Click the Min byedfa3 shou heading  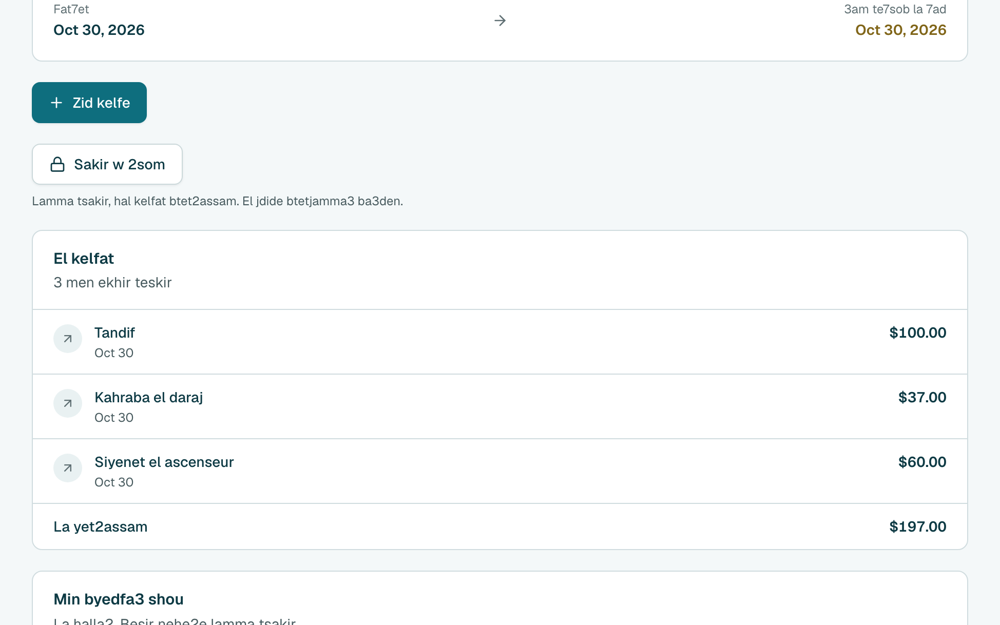coord(119,599)
